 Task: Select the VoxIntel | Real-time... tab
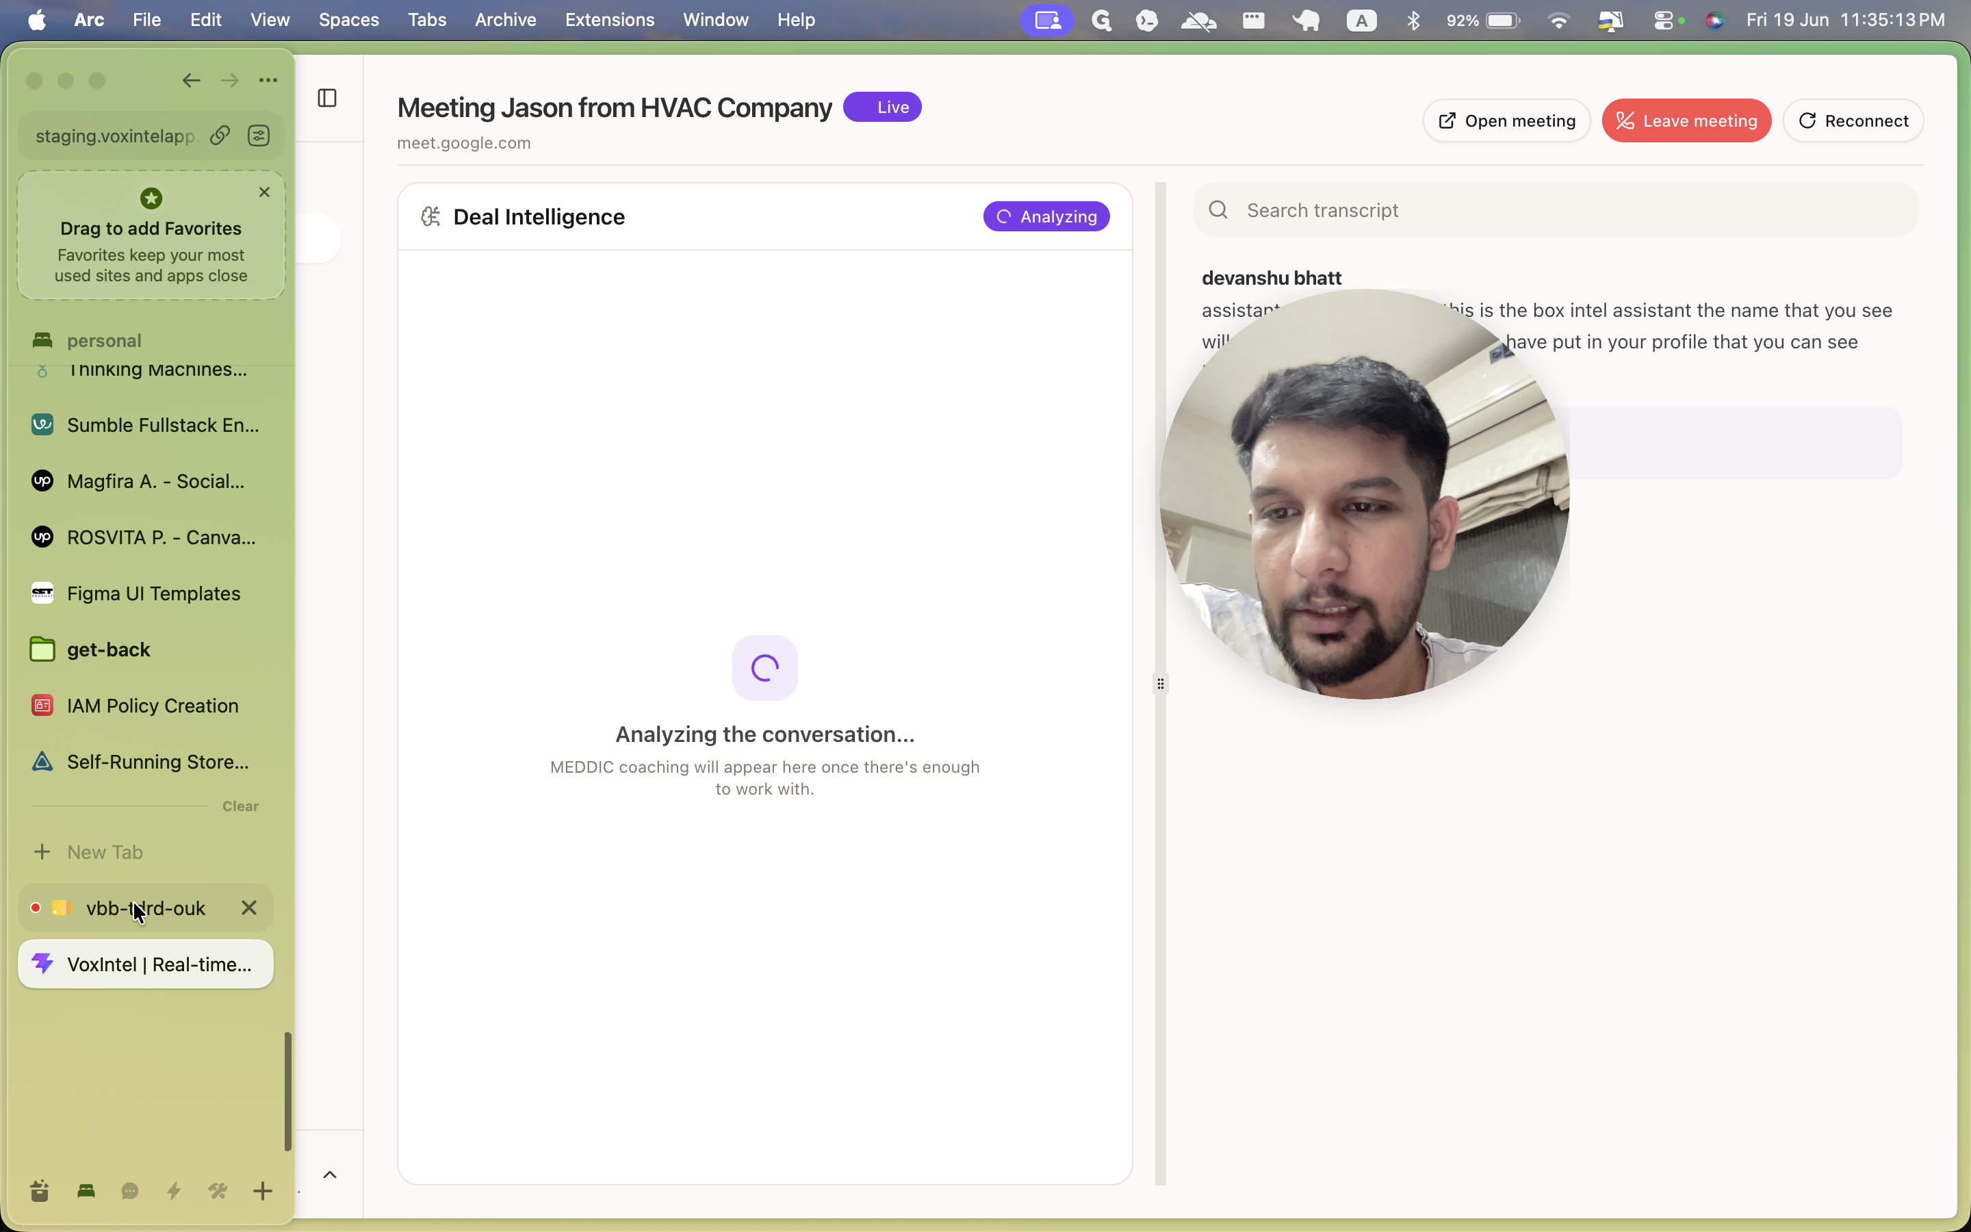pyautogui.click(x=146, y=964)
